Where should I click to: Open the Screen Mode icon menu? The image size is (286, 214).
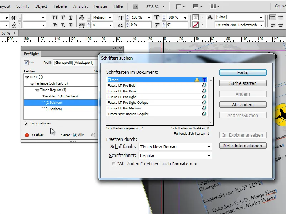tap(197, 6)
